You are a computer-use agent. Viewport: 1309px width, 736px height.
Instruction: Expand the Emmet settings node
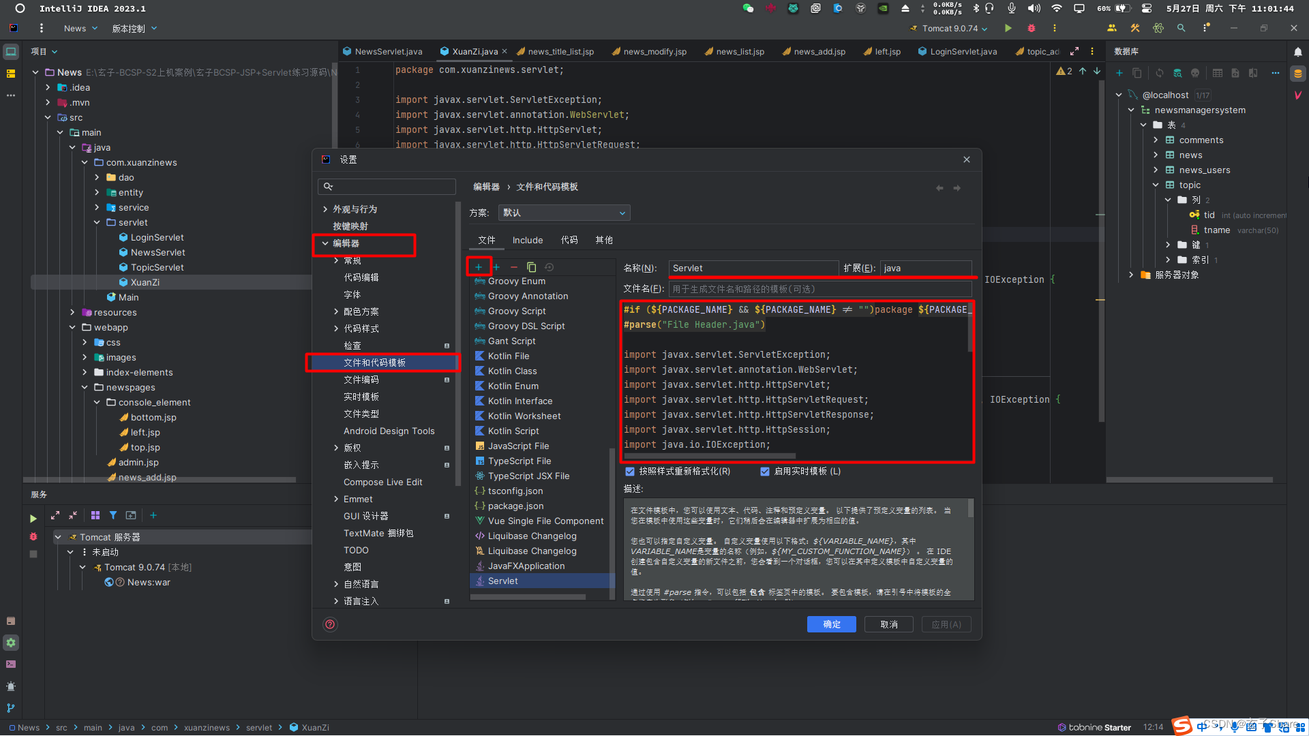pos(336,499)
